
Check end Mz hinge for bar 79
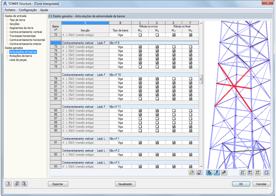pyautogui.click(x=191, y=79)
